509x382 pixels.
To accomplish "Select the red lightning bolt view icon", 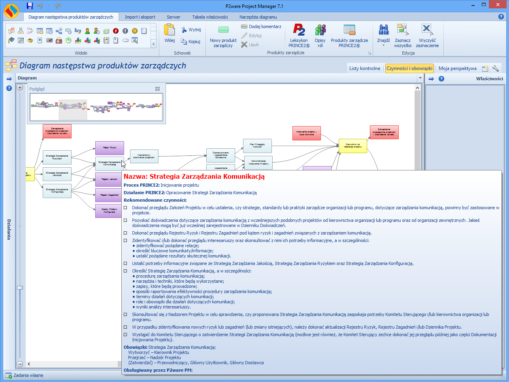I will [x=116, y=31].
